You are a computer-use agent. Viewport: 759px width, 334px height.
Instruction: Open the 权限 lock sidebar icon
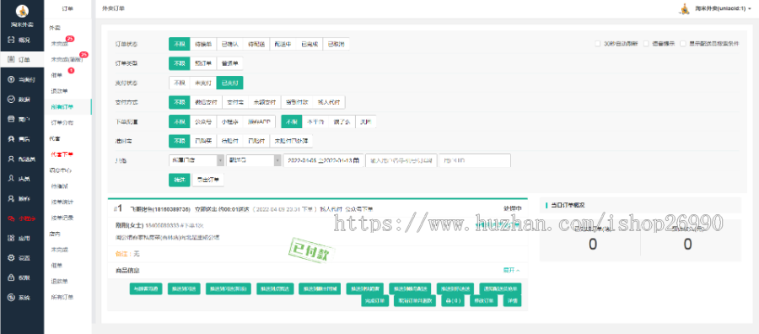click(x=11, y=277)
